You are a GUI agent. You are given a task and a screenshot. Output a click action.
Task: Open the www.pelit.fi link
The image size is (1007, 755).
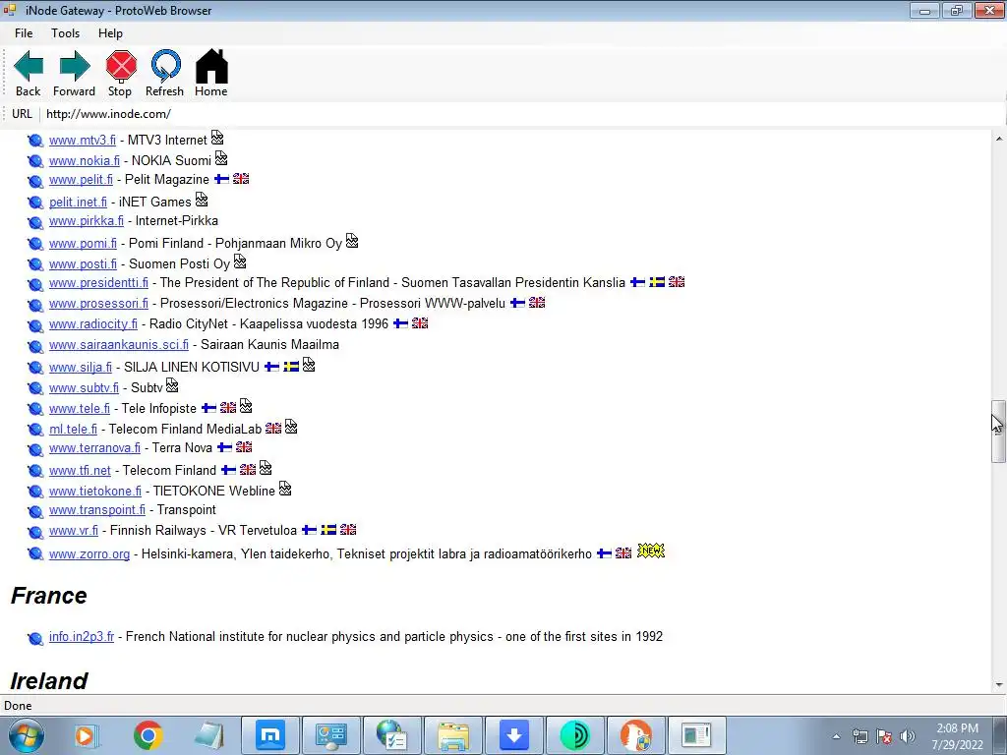(81, 180)
